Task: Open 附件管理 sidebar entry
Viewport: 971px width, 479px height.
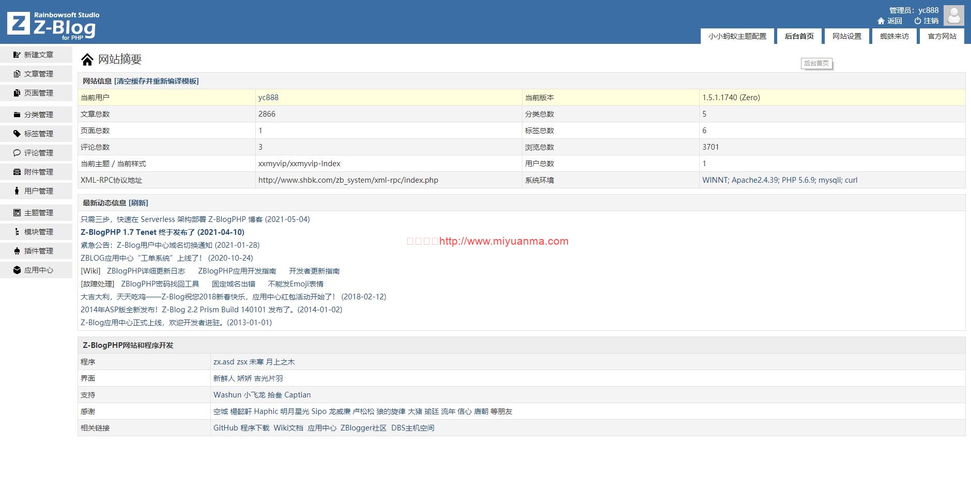Action: [x=36, y=172]
